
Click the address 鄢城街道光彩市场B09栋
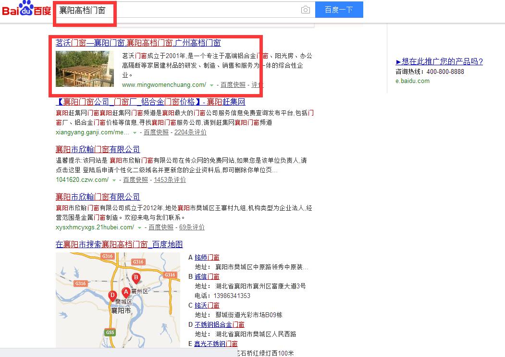click(x=248, y=315)
